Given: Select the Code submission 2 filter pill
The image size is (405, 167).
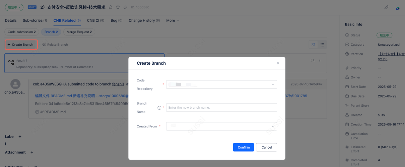Looking at the screenshot, I should tap(22, 32).
